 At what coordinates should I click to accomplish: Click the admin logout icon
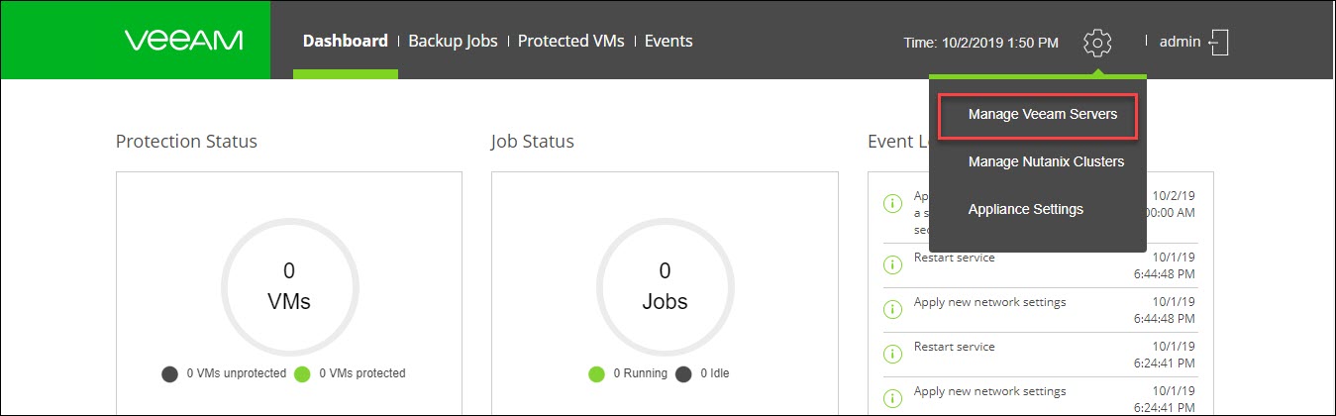1219,43
